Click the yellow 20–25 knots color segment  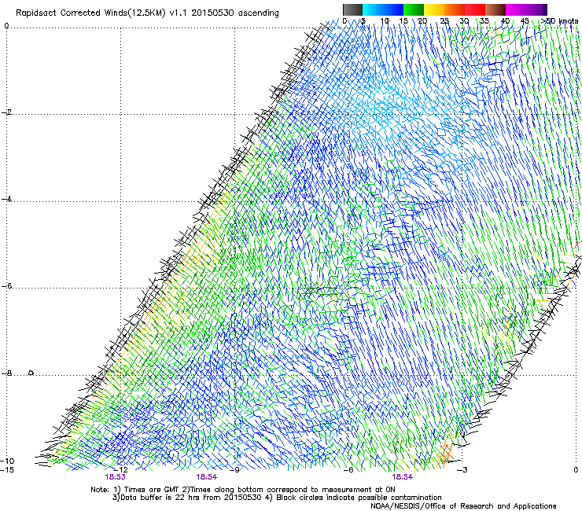click(x=434, y=9)
